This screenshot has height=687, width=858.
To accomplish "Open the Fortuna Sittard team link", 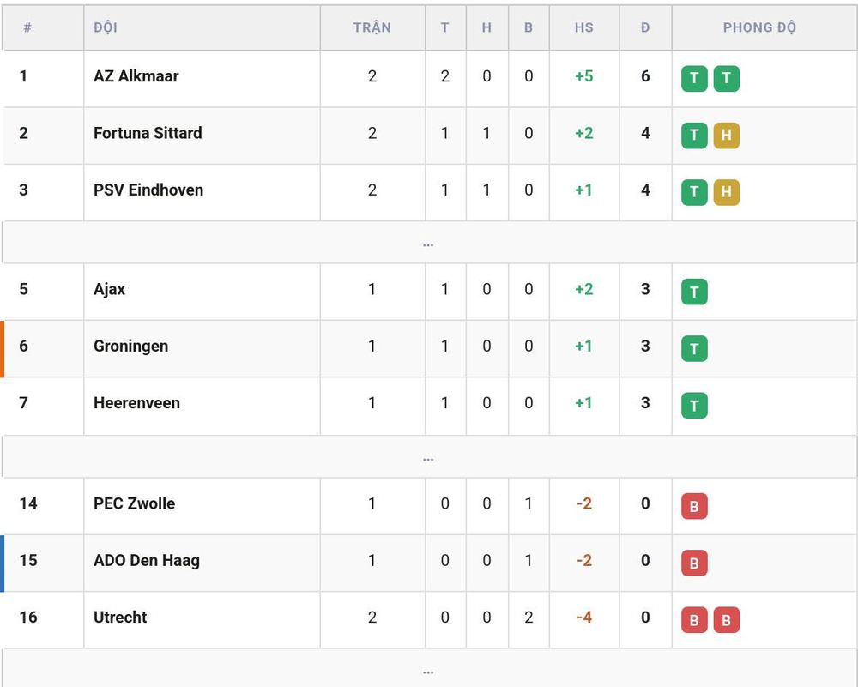I will (148, 133).
